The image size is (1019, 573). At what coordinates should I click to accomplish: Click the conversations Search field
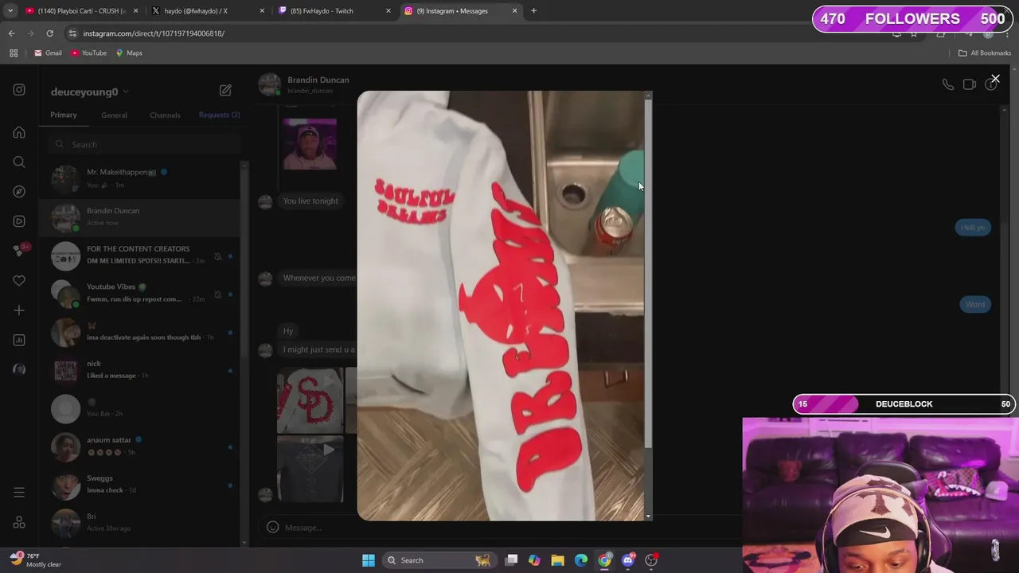pyautogui.click(x=143, y=144)
